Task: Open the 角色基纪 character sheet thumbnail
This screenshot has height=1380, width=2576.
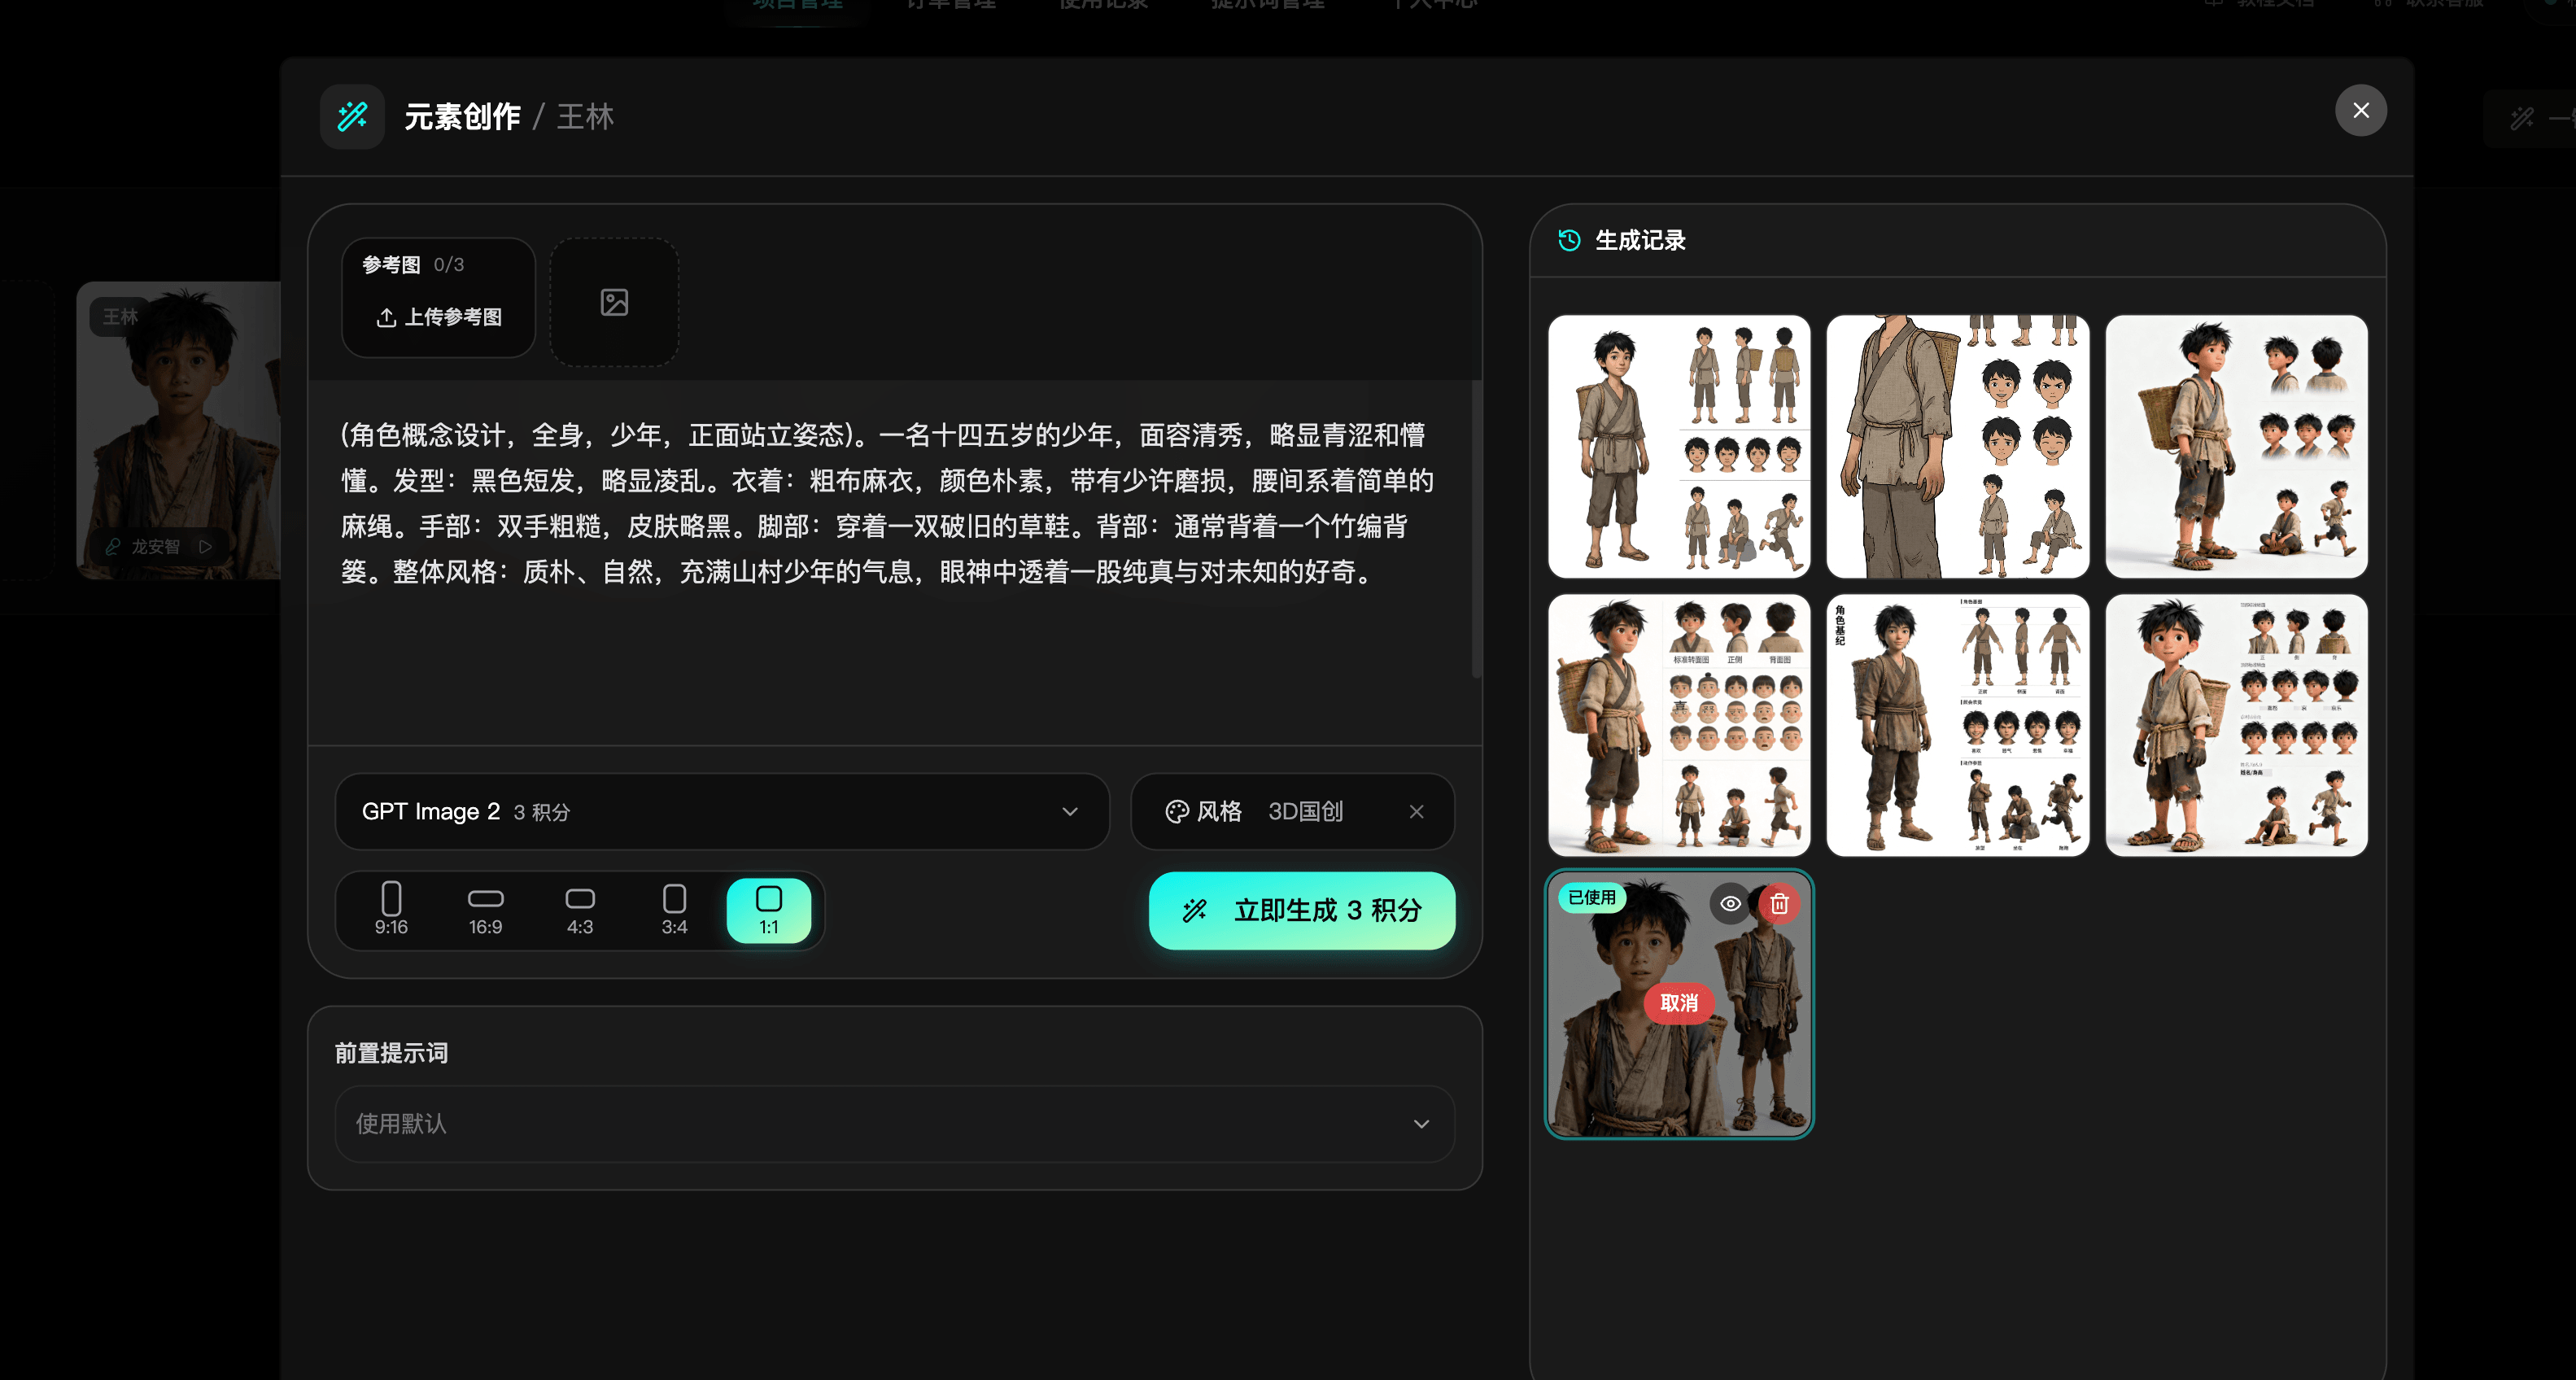Action: pos(1957,725)
